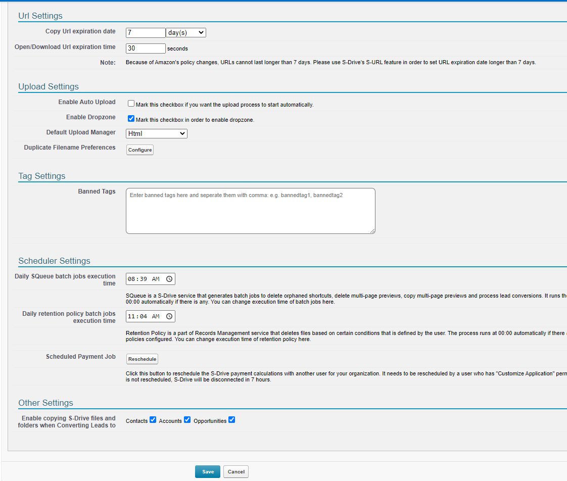Expand the Default Upload Manager dropdown

point(156,133)
